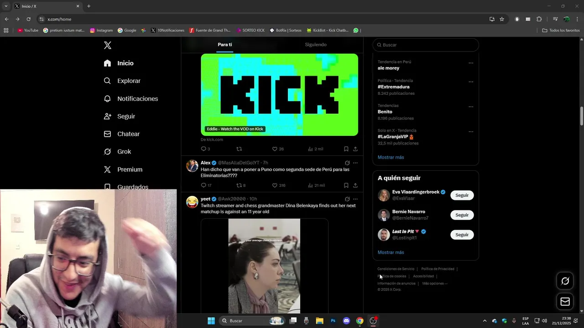Open Chrome extensions puzzle icon
This screenshot has width=584, height=328.
pyautogui.click(x=539, y=19)
